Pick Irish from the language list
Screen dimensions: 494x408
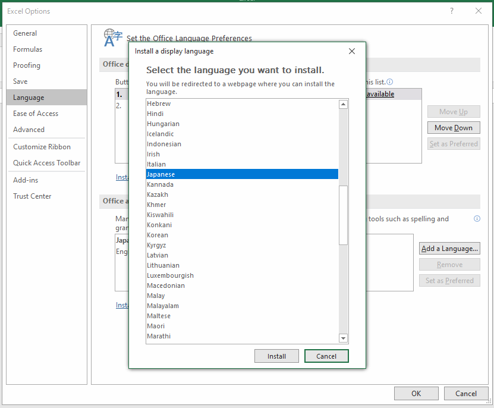(242, 154)
